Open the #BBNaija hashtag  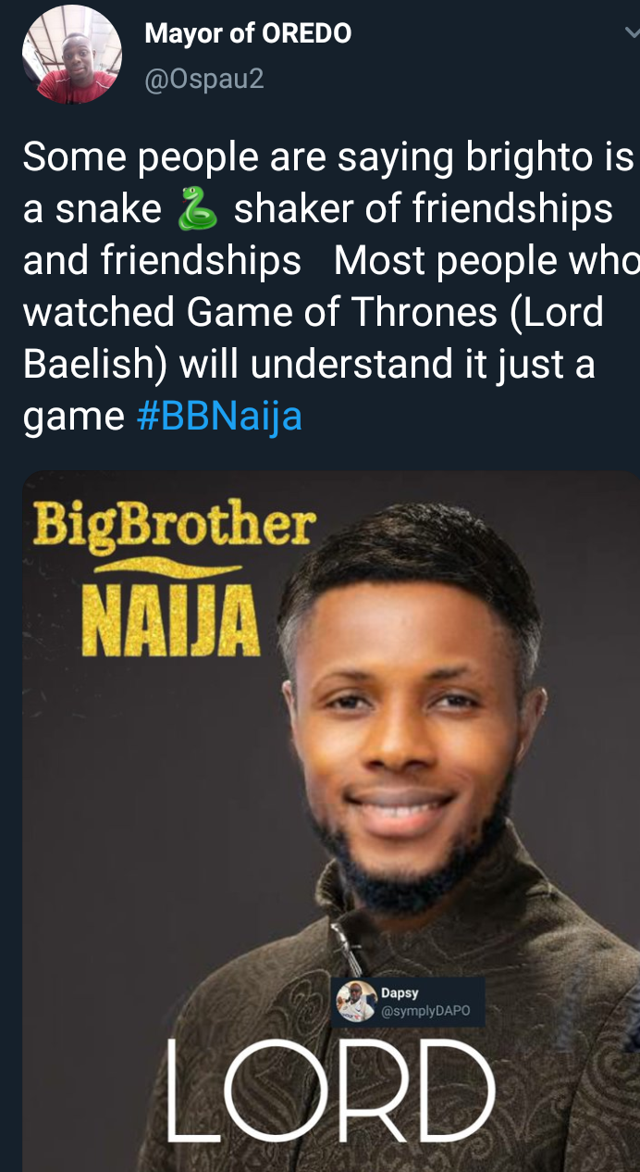pyautogui.click(x=219, y=417)
